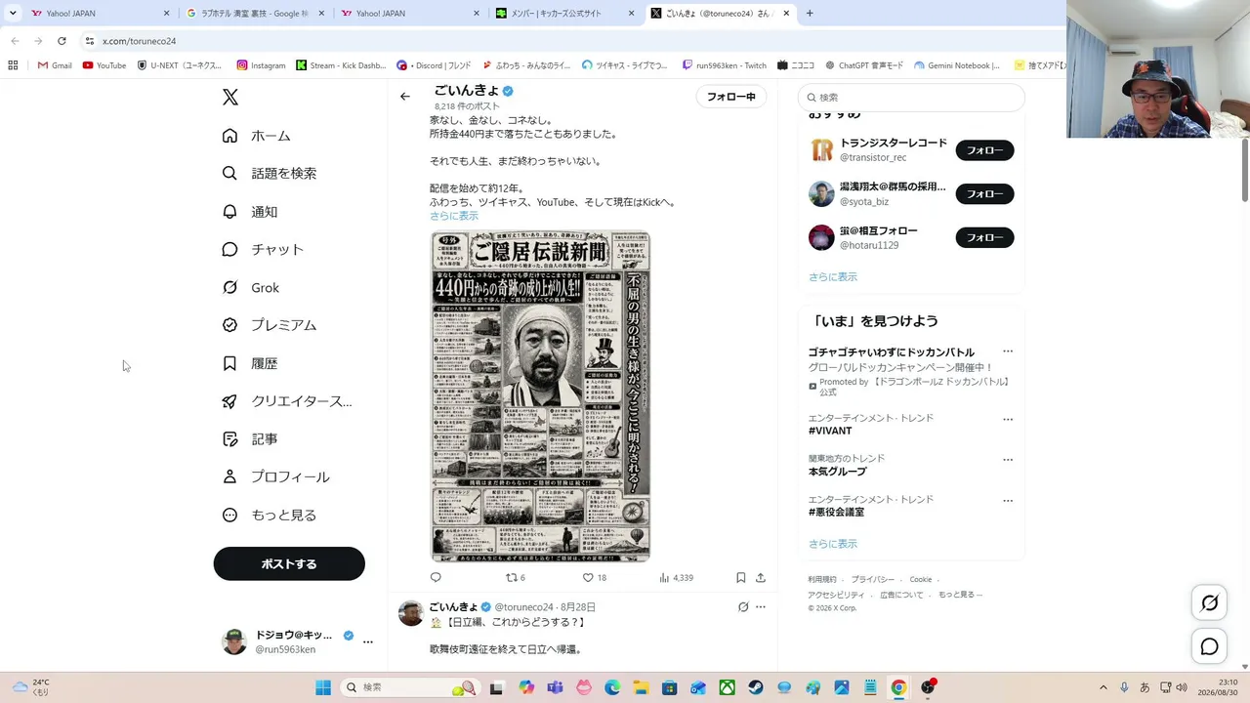Open the Gmail bookmark
Screen dimensions: 1250x703
pyautogui.click(x=55, y=65)
